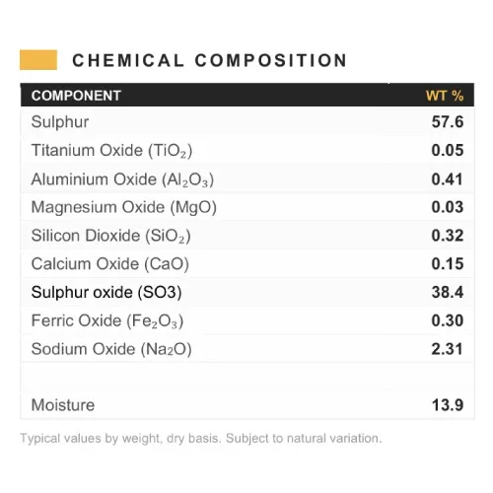
Task: Click the Moisture row label
Action: tap(63, 405)
